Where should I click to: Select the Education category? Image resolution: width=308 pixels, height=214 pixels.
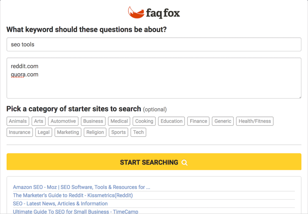[171, 121]
